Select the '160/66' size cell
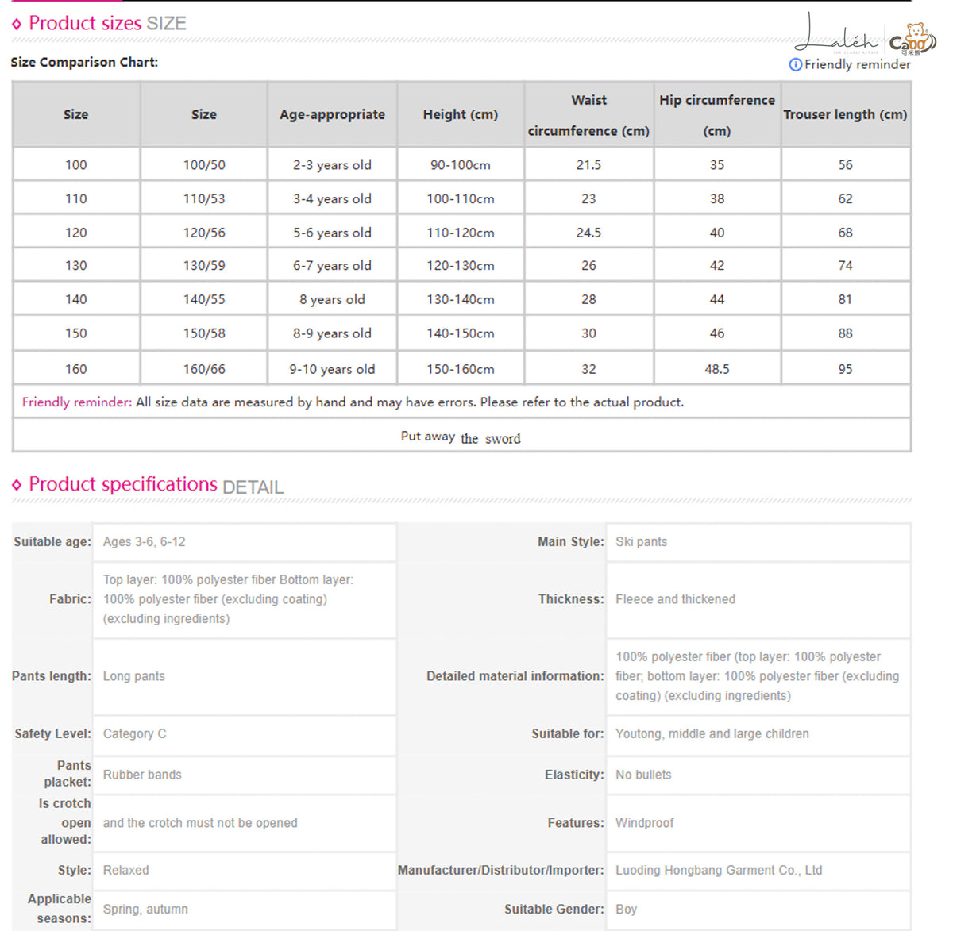953x931 pixels. click(x=204, y=369)
